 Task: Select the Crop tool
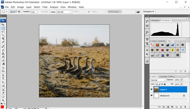(x=3, y=39)
